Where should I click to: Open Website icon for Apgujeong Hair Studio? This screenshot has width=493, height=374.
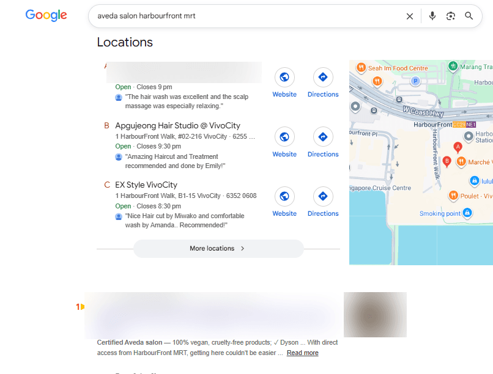[284, 137]
